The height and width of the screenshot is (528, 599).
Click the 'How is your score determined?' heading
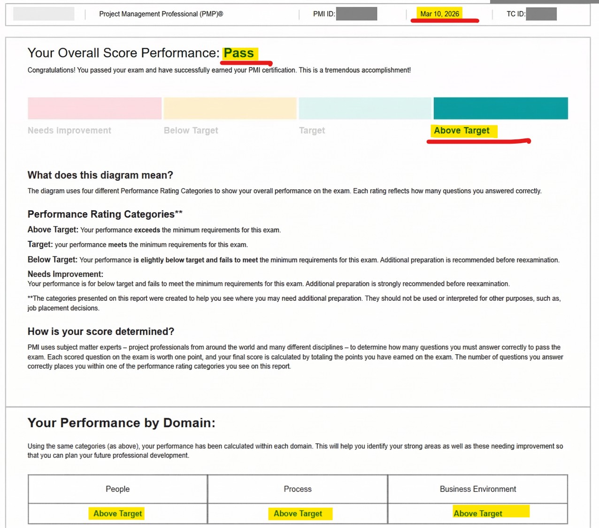point(101,331)
